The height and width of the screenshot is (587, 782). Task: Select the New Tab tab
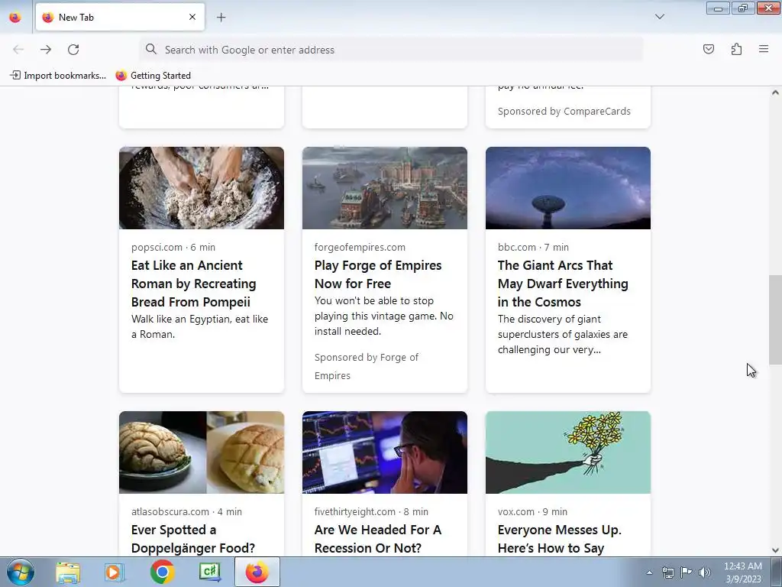(x=120, y=17)
